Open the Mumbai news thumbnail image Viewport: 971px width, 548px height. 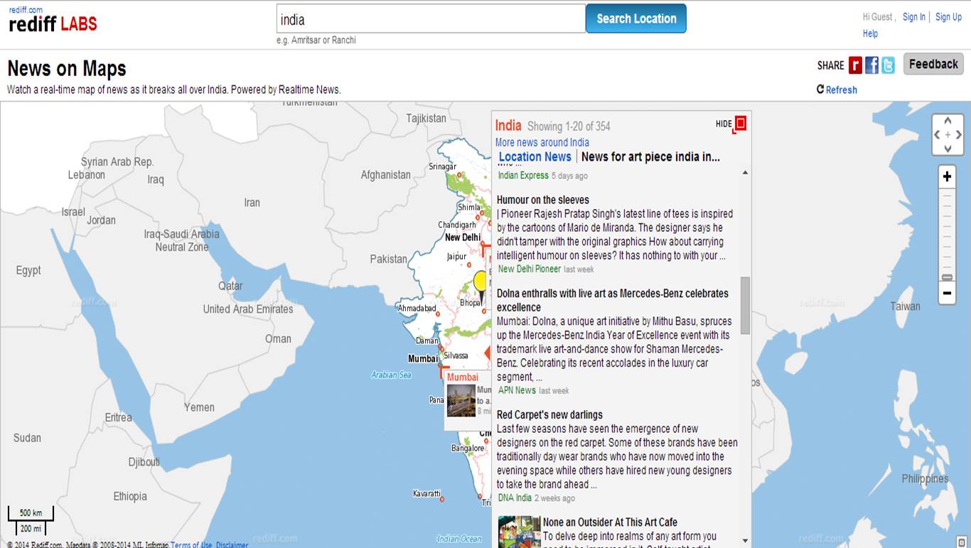point(461,401)
